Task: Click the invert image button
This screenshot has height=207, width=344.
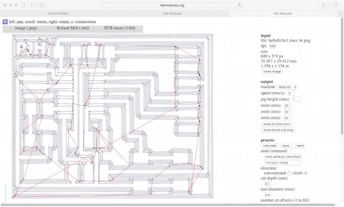Action: [x=272, y=72]
